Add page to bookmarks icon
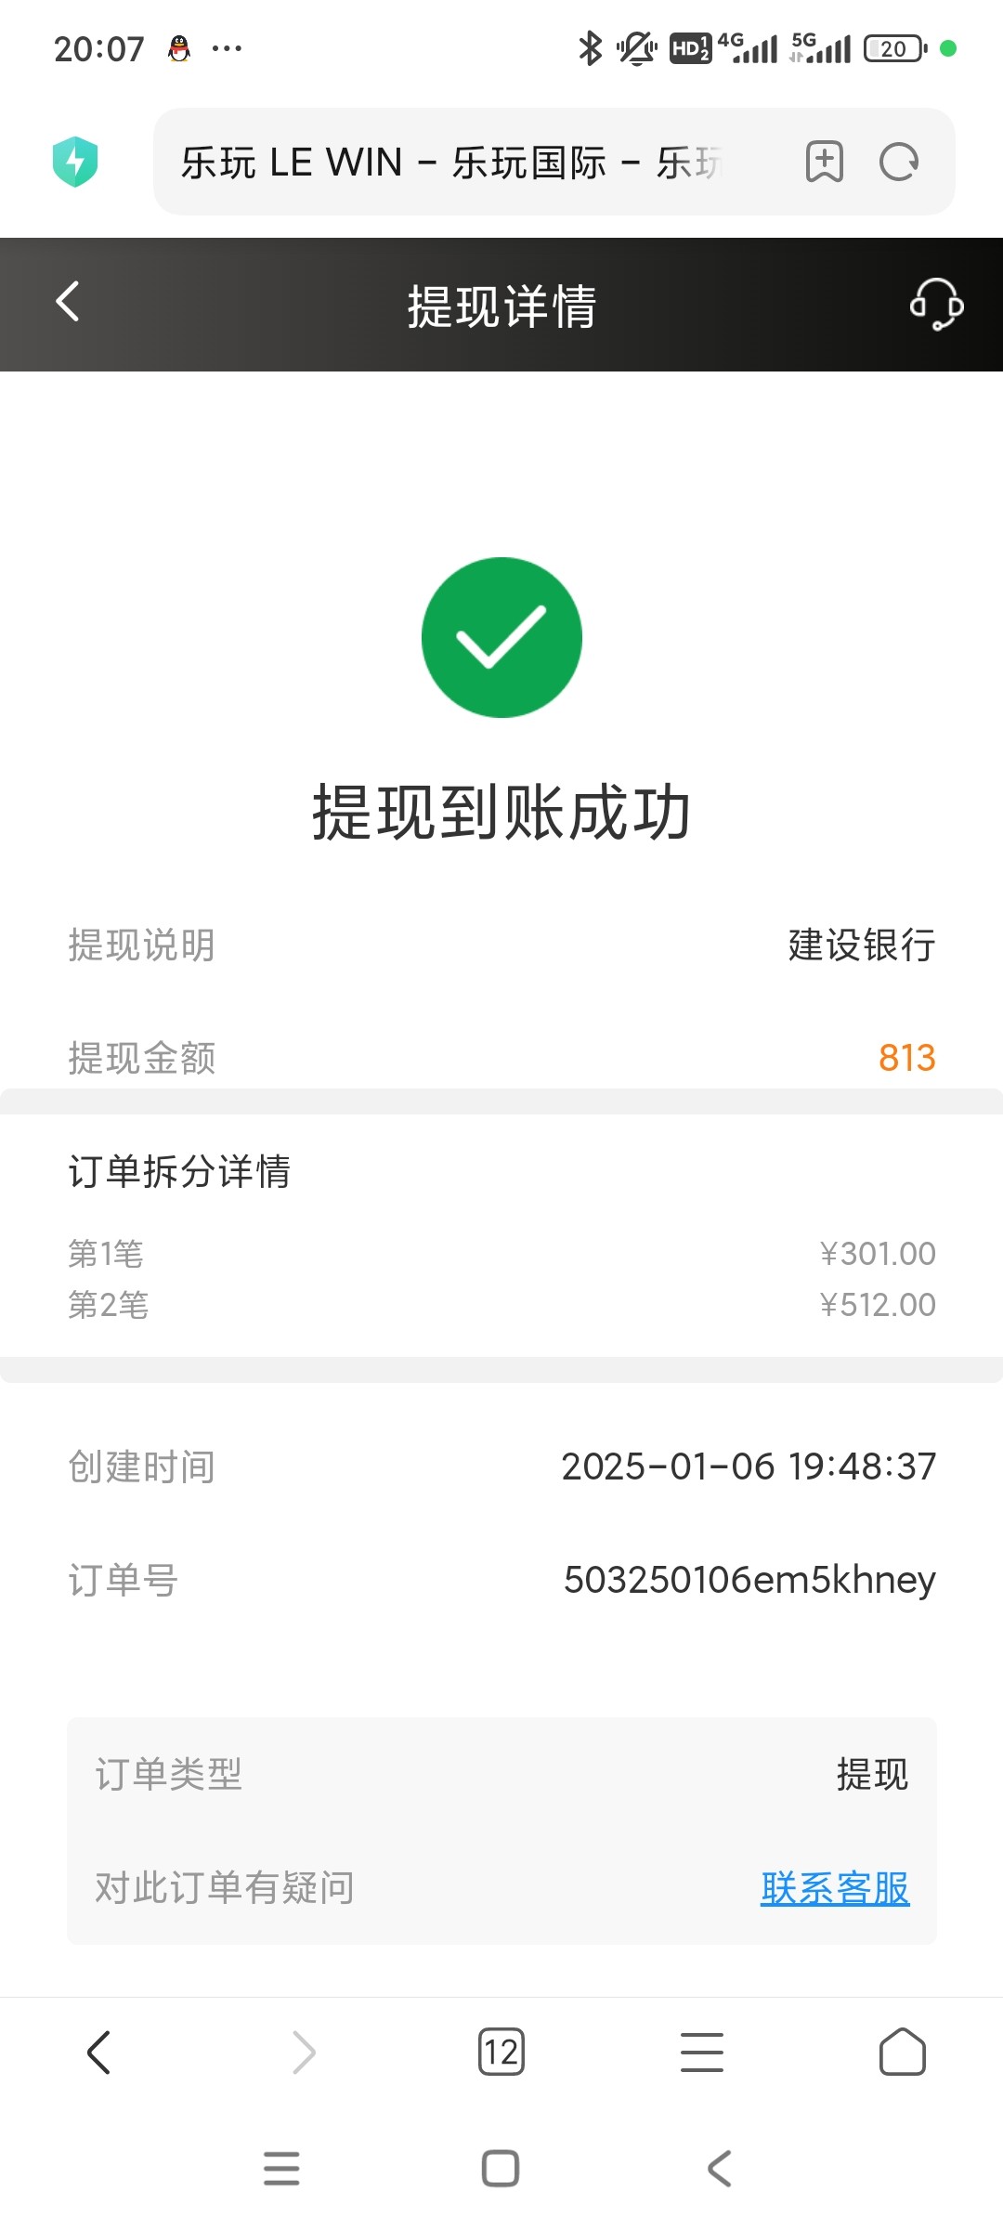This screenshot has width=1003, height=2229. tap(824, 162)
